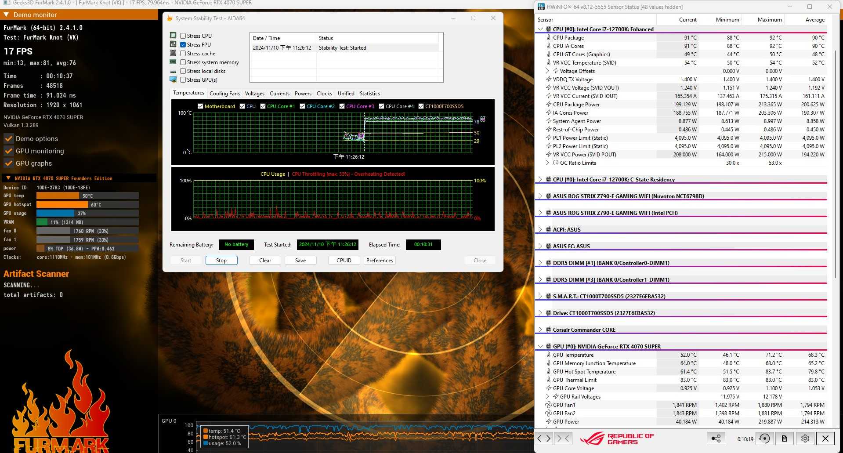Viewport: 843px width, 453px height.
Task: Click OC Ratio Limits clock icon
Action: coord(556,163)
